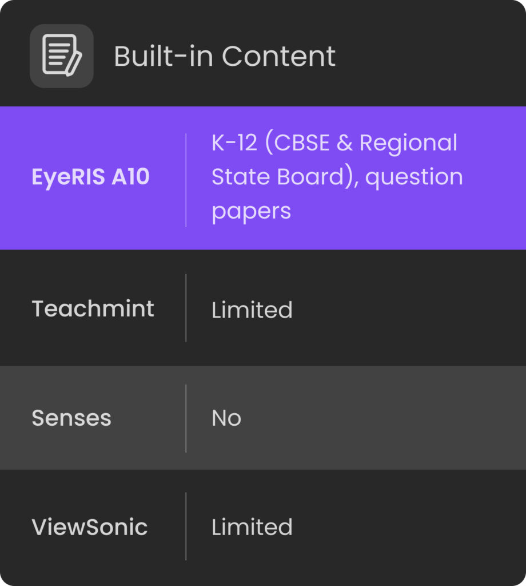This screenshot has height=586, width=526.
Task: Click the ampersand in the EyeRIS description
Action: tap(345, 143)
